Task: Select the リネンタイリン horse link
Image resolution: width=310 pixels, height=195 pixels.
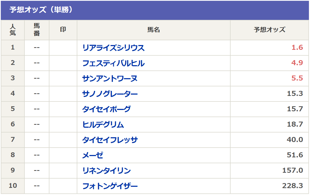Action: [106, 171]
